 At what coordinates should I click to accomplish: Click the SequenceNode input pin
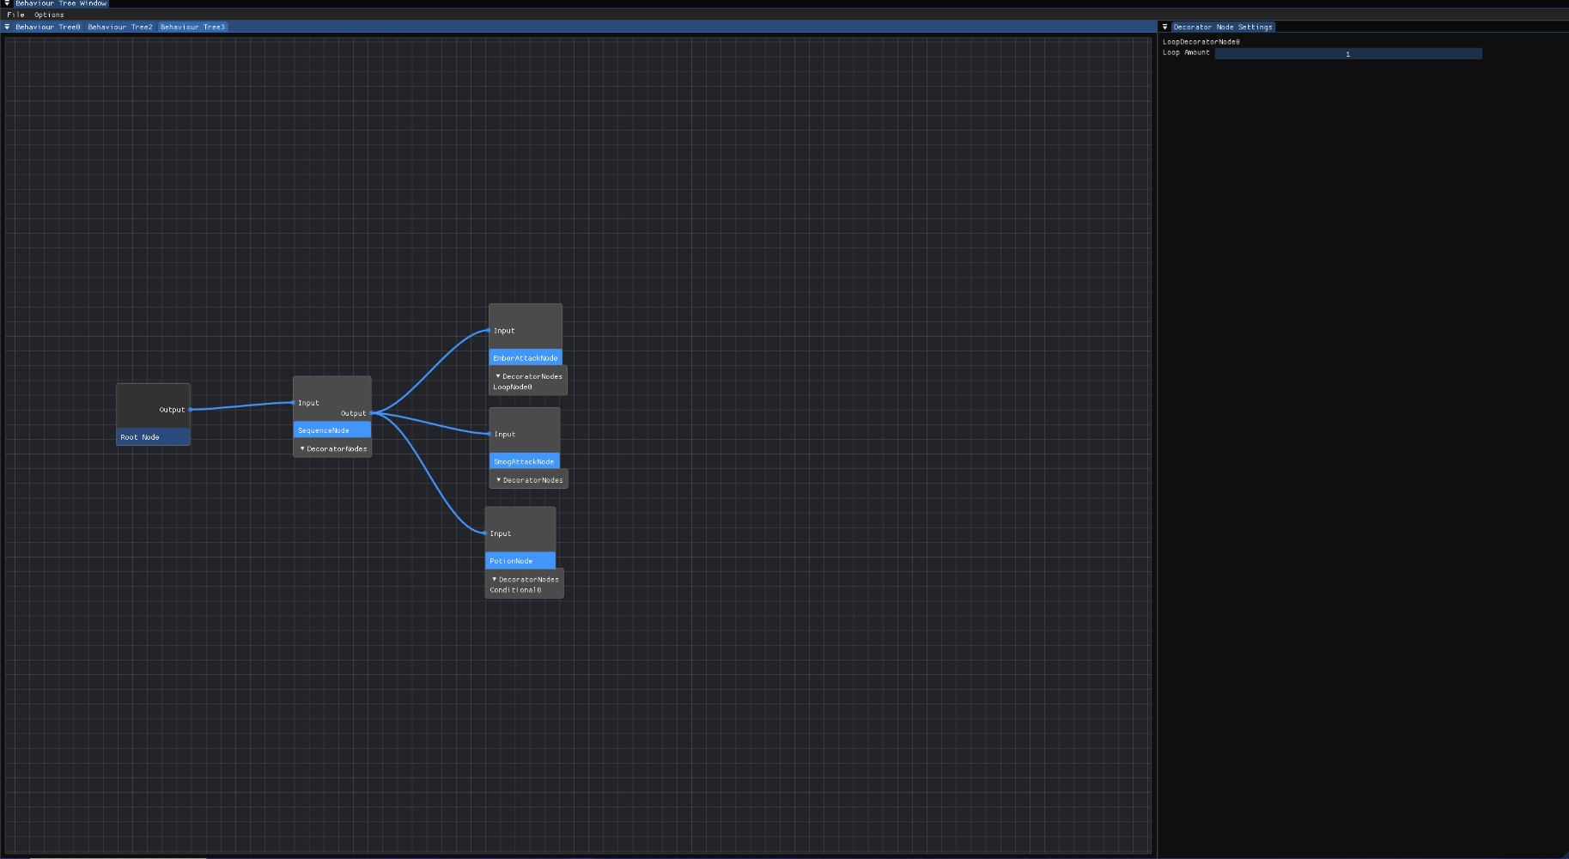tap(294, 403)
